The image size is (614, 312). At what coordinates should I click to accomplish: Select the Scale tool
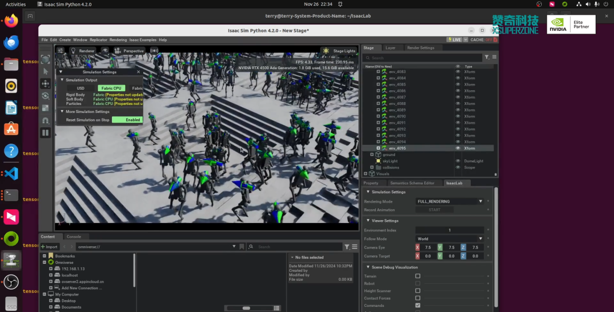pos(45,108)
